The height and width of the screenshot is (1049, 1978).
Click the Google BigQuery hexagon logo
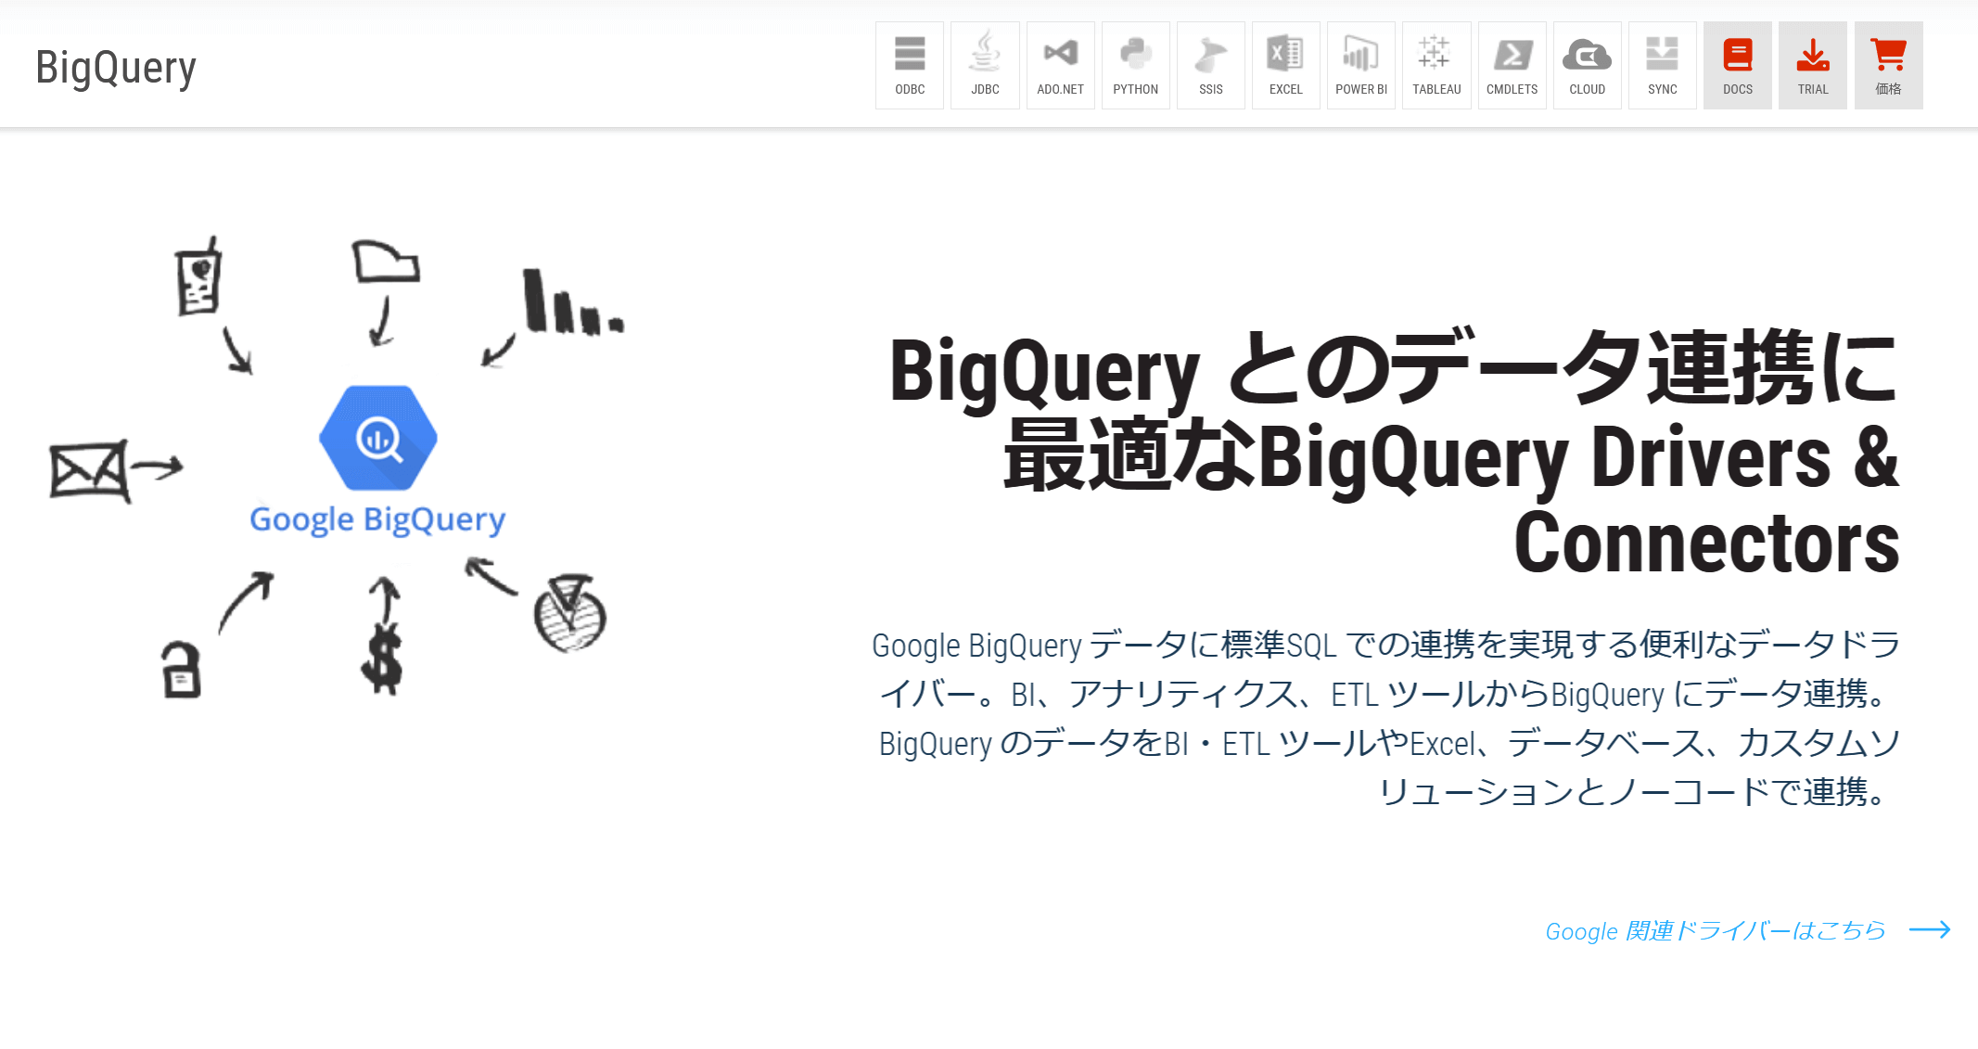378,438
